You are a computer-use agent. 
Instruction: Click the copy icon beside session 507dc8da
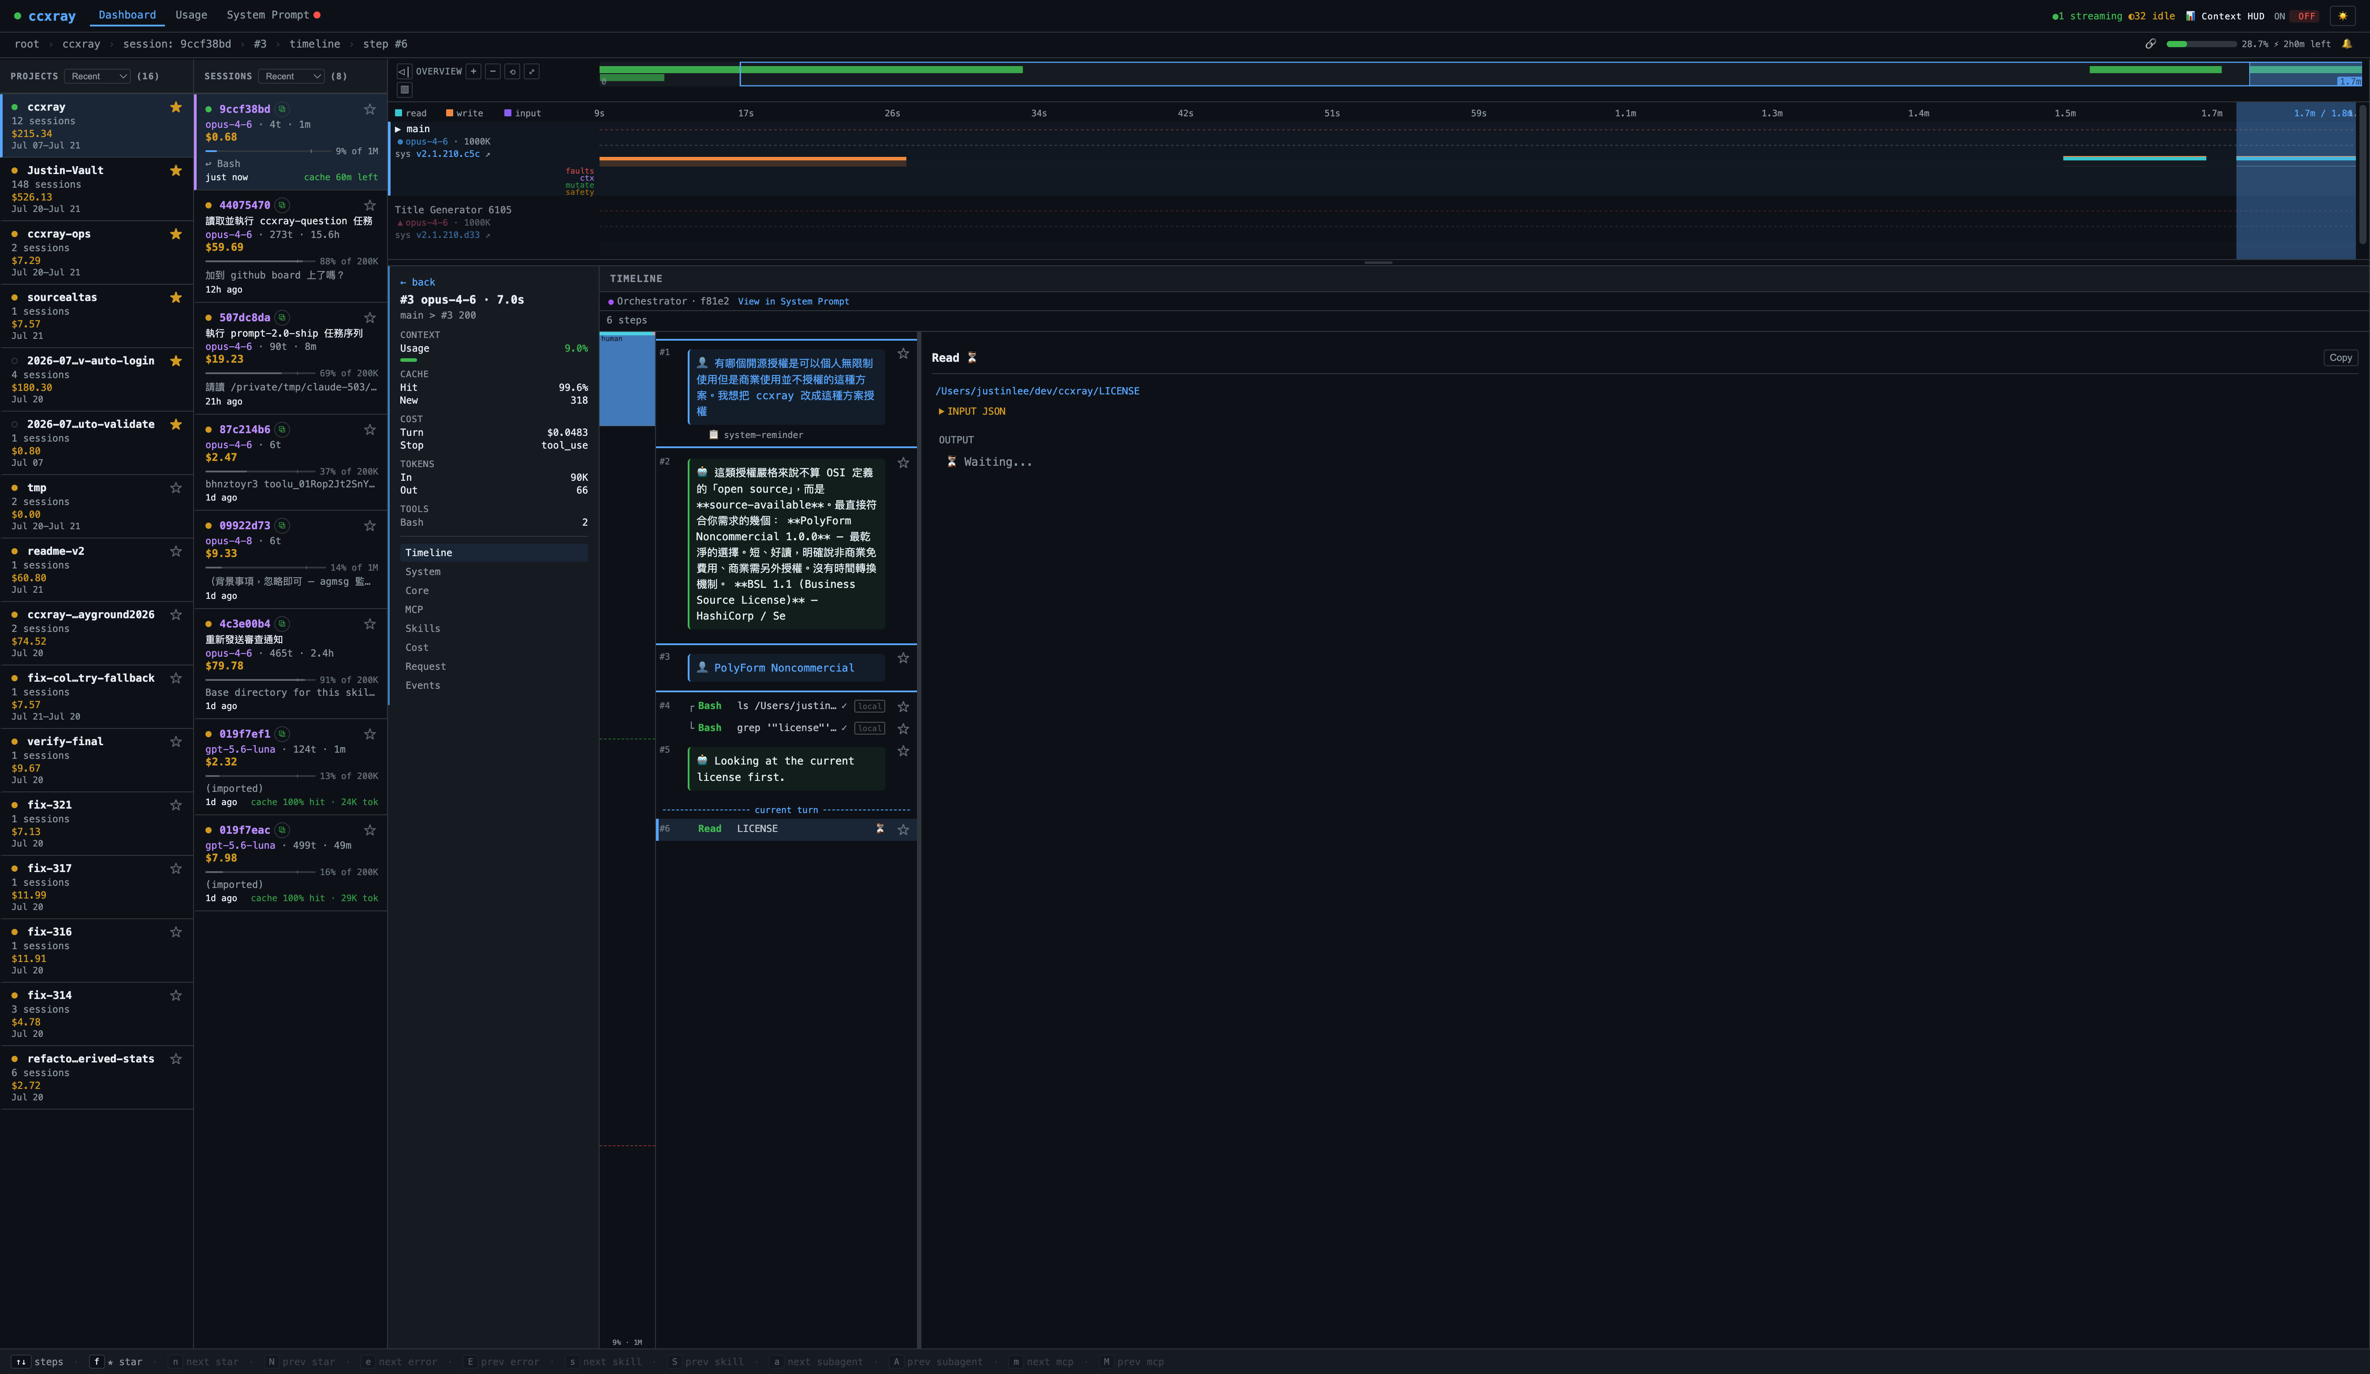[282, 318]
